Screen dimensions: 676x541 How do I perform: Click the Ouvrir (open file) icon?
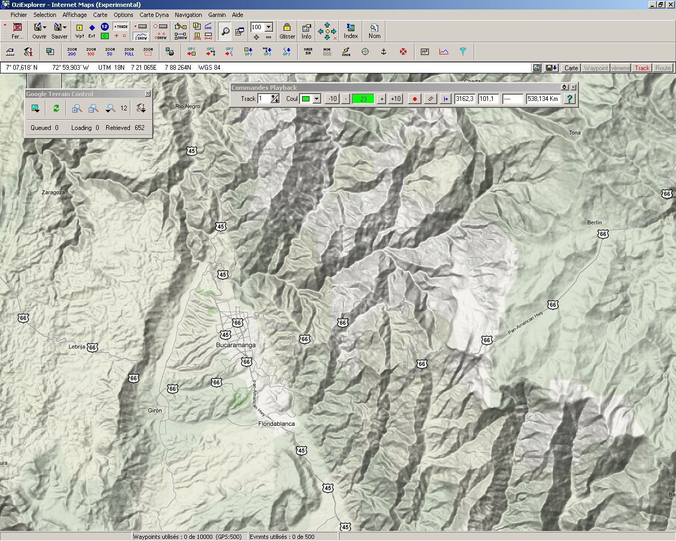(x=37, y=27)
